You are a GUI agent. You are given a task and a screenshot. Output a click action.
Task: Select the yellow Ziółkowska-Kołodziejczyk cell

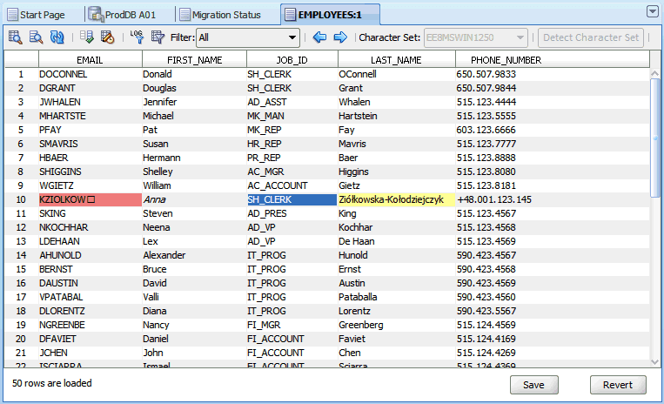click(x=397, y=199)
